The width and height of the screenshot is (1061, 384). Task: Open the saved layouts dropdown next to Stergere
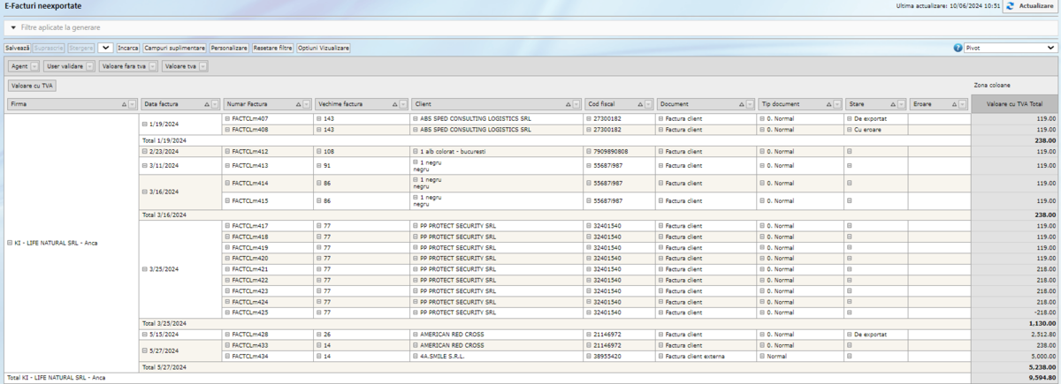coord(104,48)
